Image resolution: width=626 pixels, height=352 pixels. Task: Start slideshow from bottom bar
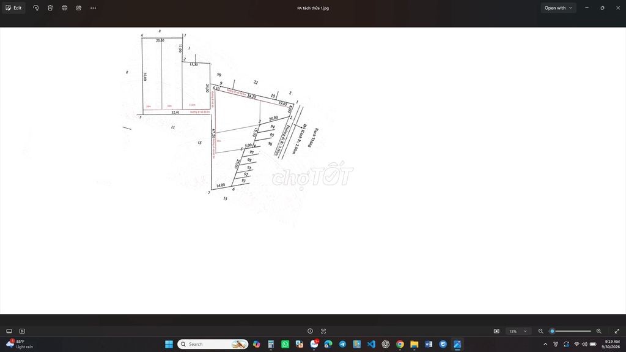pyautogui.click(x=23, y=331)
